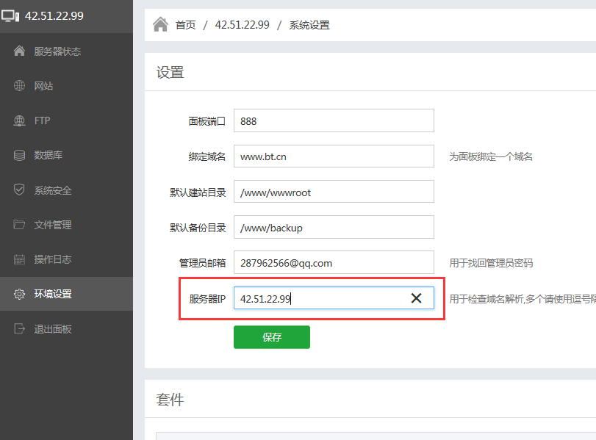Focus the 管理员邮箱 input field

tap(334, 262)
